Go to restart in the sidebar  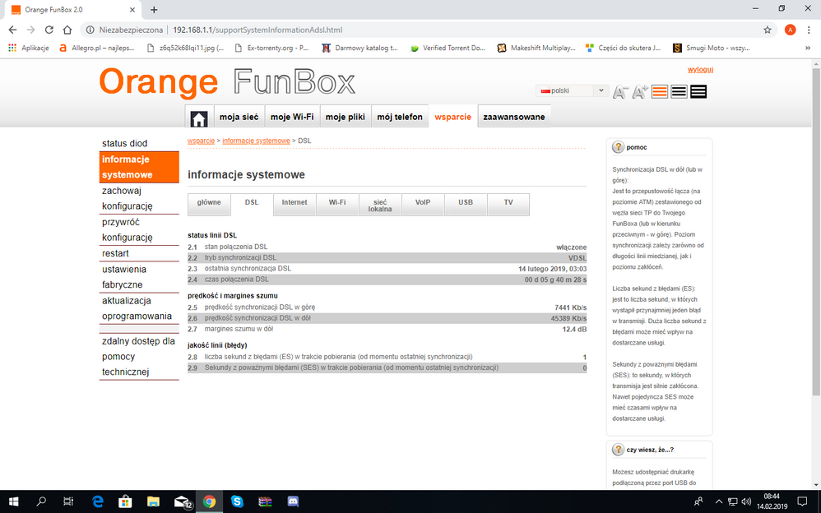coord(115,253)
